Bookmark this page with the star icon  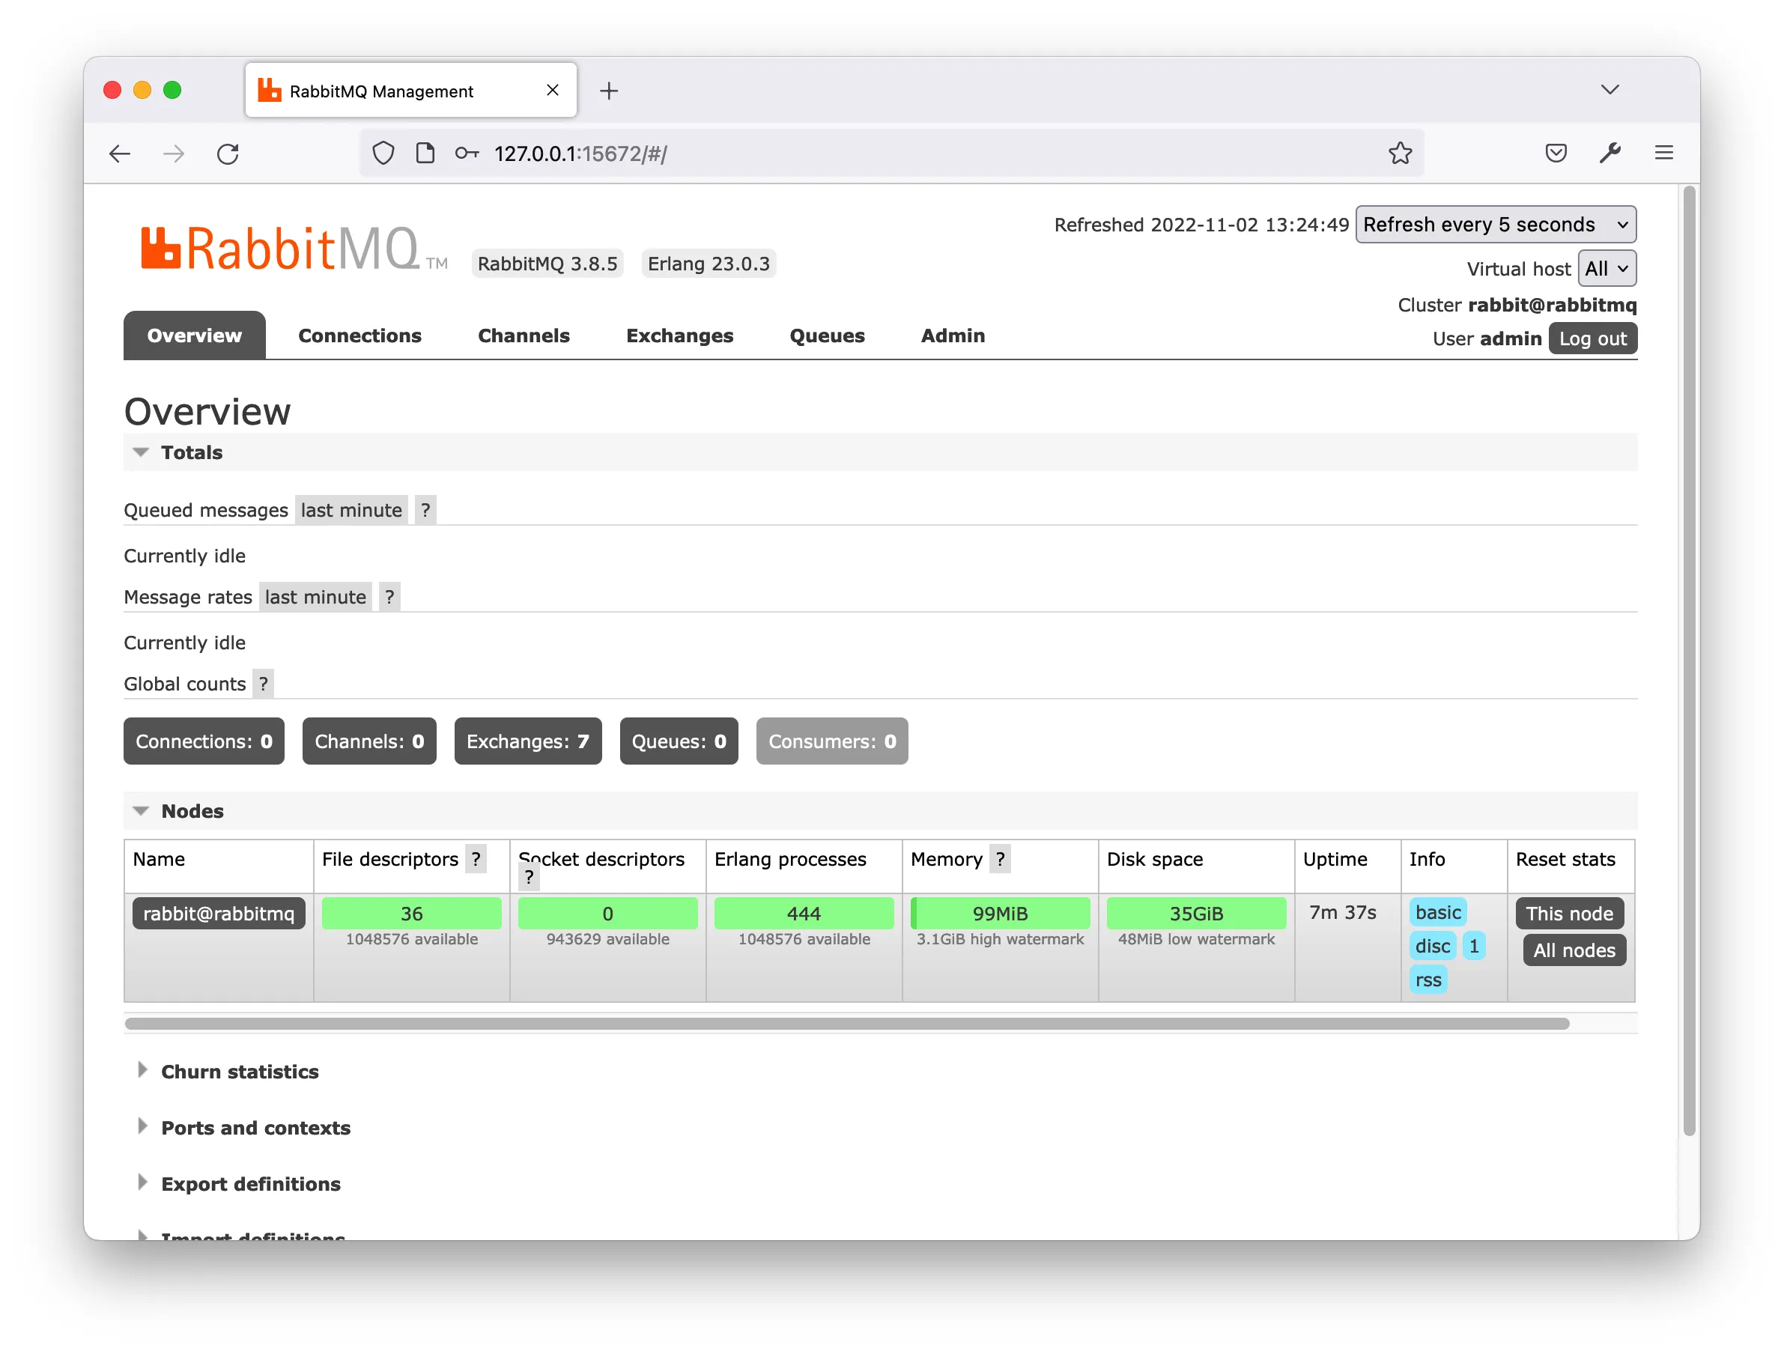(x=1400, y=154)
